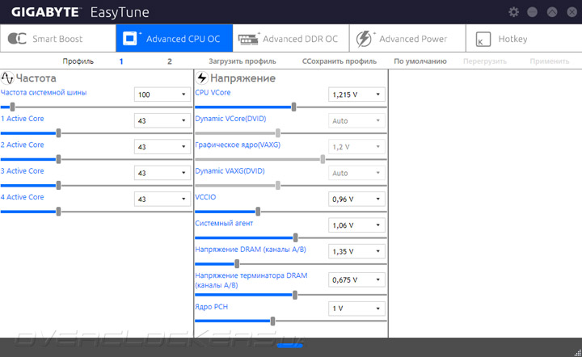Click the Частота waveform icon
Image resolution: width=582 pixels, height=357 pixels.
pos(7,78)
